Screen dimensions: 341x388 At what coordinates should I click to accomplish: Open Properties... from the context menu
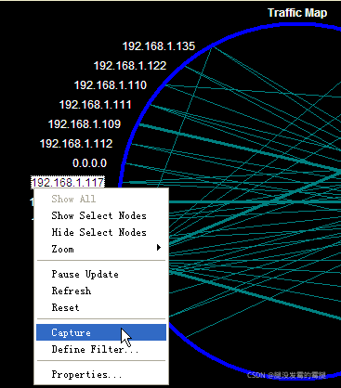[101, 374]
